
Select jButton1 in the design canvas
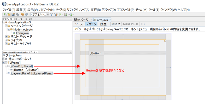point(96,53)
